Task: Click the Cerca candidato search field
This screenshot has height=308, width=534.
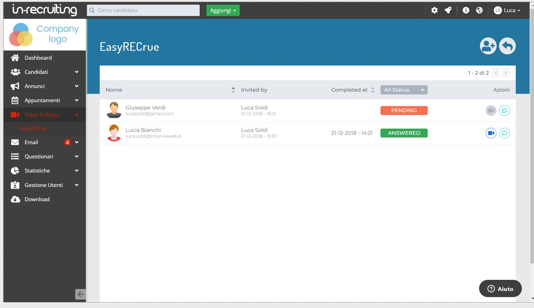Action: [x=143, y=10]
